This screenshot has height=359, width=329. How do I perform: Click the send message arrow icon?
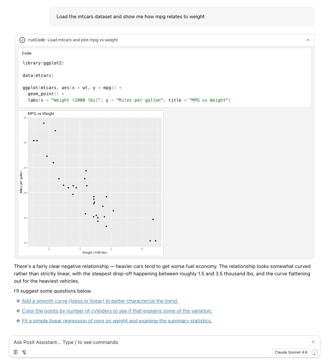tap(313, 342)
